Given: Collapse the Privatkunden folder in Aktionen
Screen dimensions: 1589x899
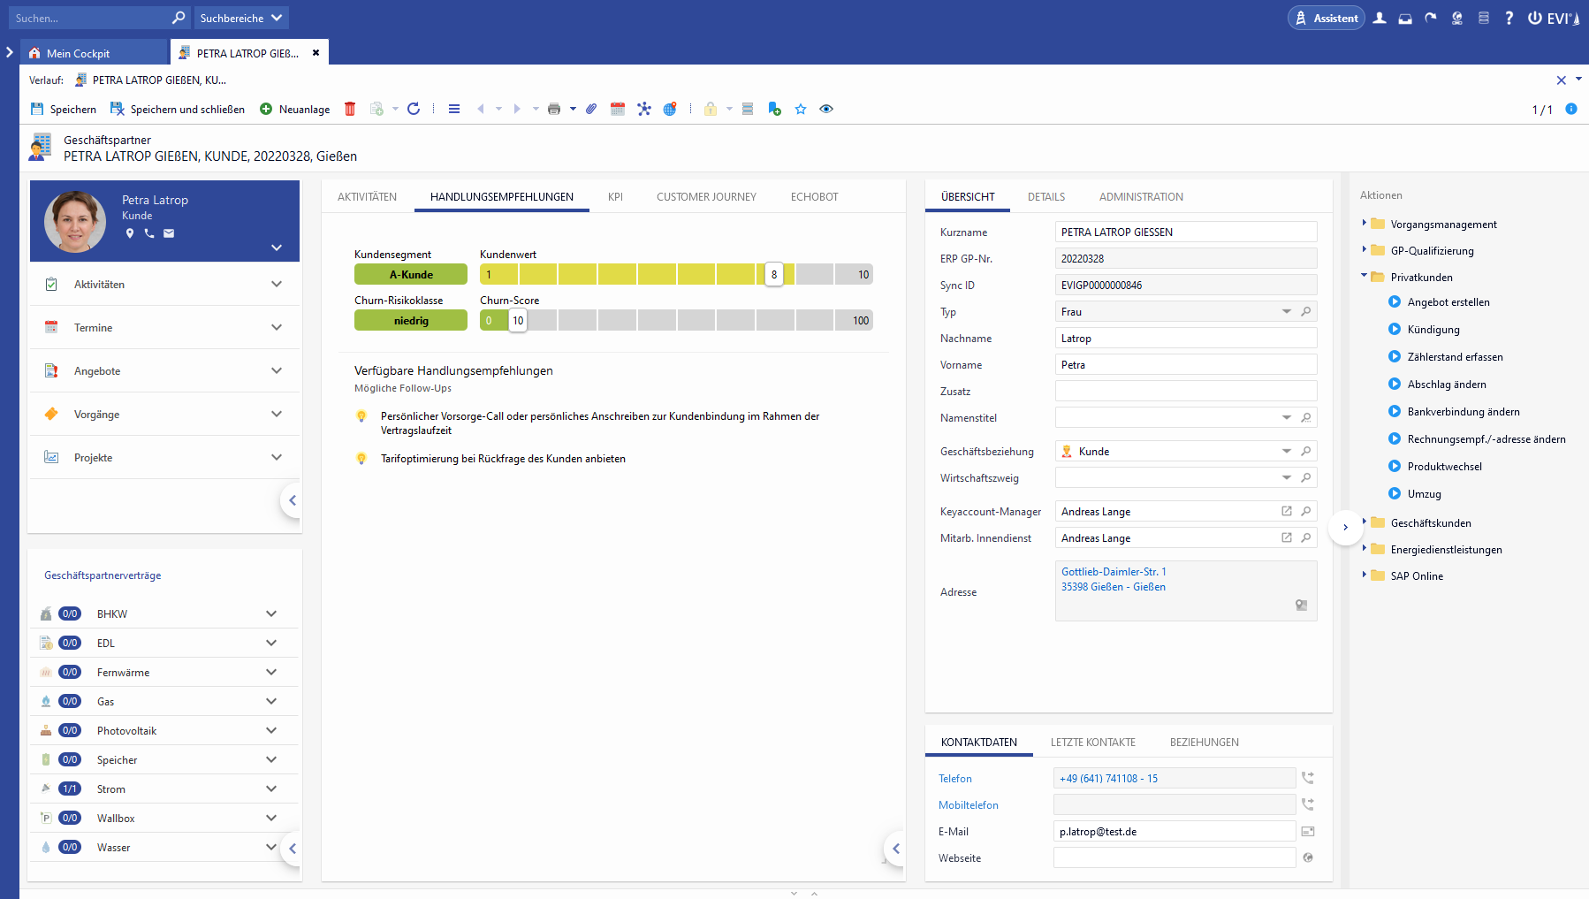Looking at the screenshot, I should (x=1365, y=277).
